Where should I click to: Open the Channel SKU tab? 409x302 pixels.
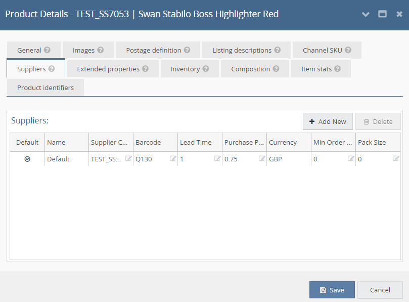tap(327, 50)
